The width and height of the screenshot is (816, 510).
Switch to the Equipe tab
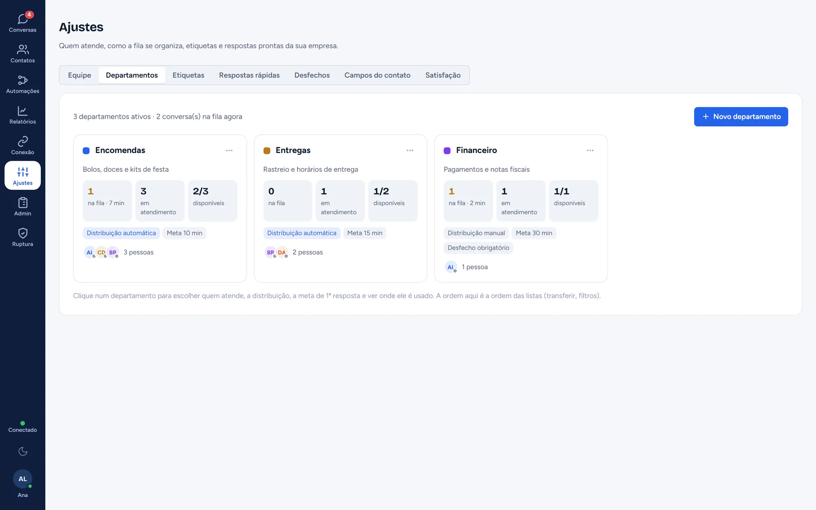(80, 75)
